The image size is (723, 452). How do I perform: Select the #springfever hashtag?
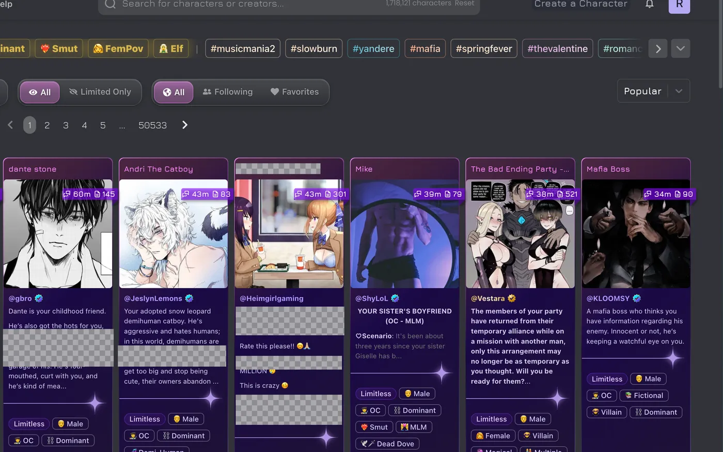click(x=484, y=49)
